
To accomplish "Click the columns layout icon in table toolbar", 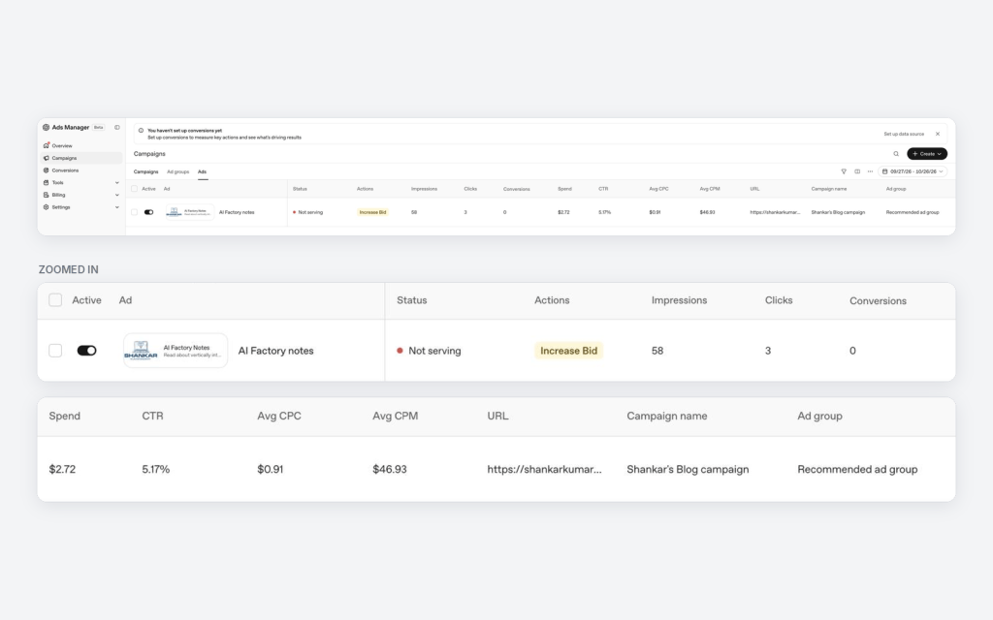I will pyautogui.click(x=857, y=171).
